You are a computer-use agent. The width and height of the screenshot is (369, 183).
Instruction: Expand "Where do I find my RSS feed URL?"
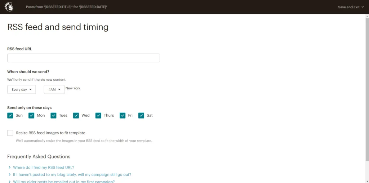click(43, 168)
